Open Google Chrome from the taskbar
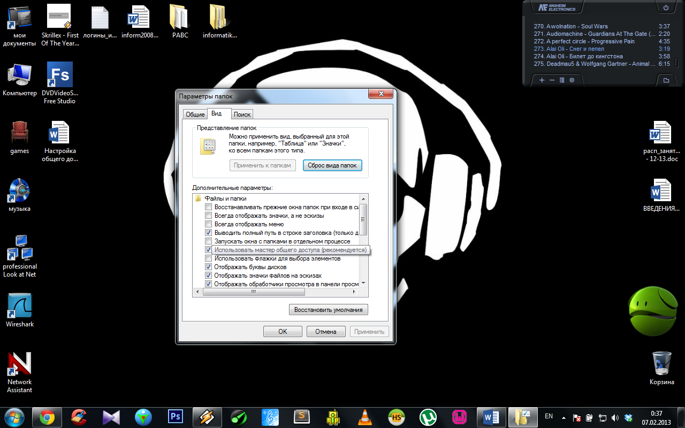Image resolution: width=685 pixels, height=428 pixels. [47, 417]
